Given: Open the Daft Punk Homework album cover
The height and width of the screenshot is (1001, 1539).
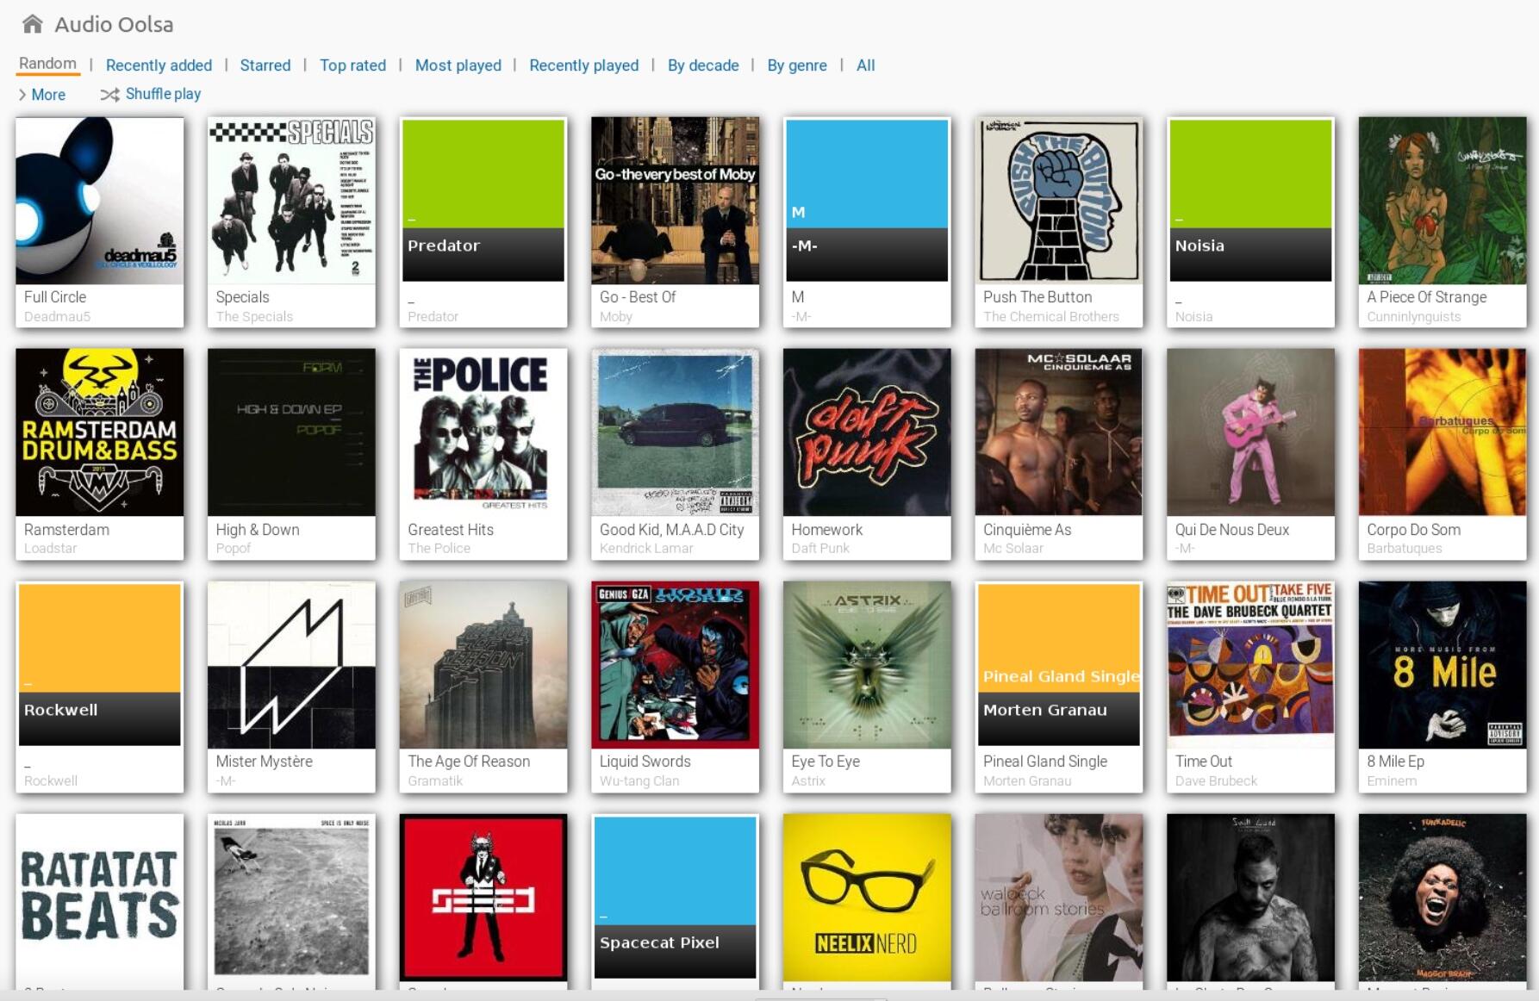Looking at the screenshot, I should (867, 432).
